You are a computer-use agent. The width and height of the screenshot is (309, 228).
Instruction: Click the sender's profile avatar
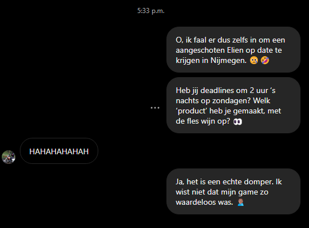9,157
